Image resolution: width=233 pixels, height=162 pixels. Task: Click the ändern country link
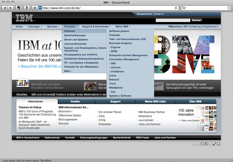(x=158, y=14)
